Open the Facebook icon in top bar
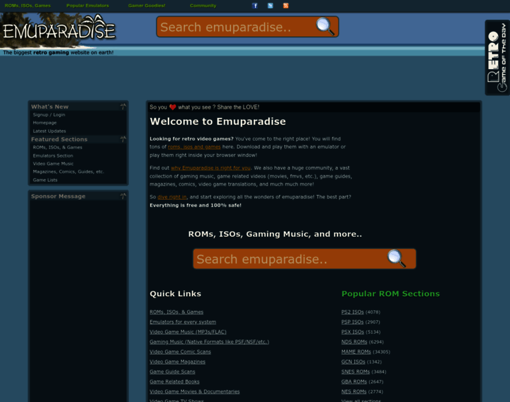Screen dimensions: 510x402 click(255, 5)
